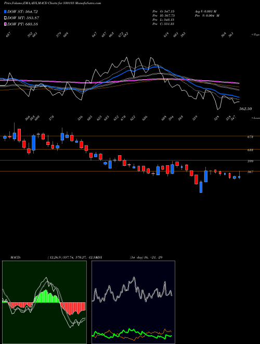Click the 'Pre V: 0.004 M' value
Viewport: 260px width, 344px height.
(207, 16)
